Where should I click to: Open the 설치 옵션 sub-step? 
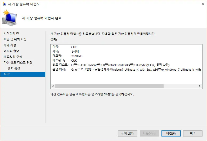(14, 69)
